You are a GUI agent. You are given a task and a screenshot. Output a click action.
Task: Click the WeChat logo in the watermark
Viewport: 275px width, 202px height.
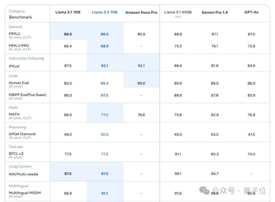click(204, 191)
